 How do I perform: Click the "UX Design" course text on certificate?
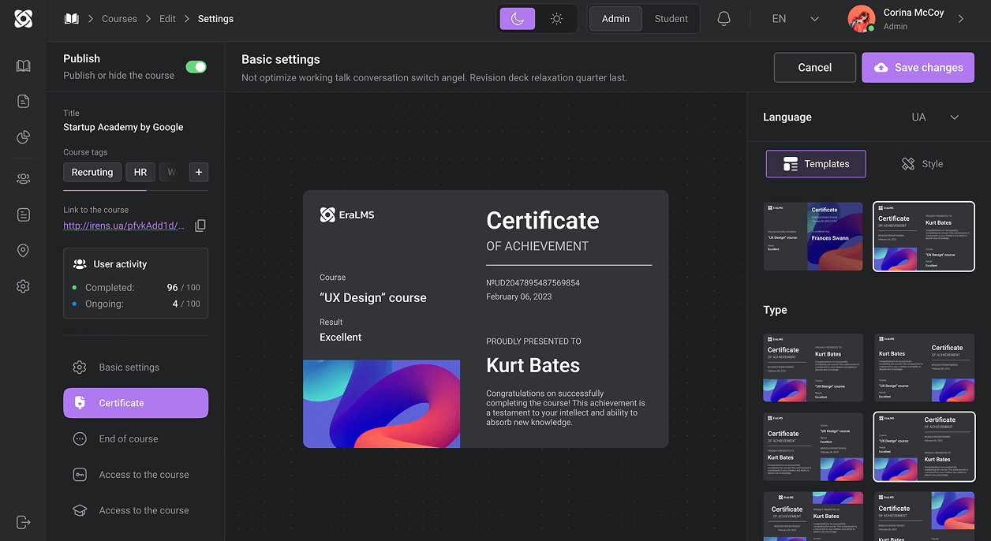click(x=373, y=298)
